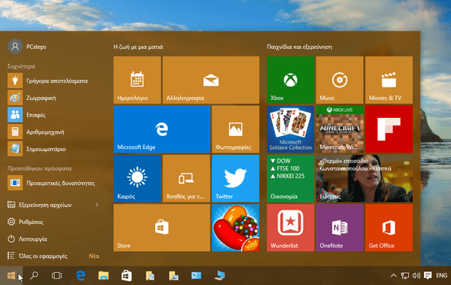Open File Explorer from taskbar
The height and width of the screenshot is (285, 451).
(104, 275)
